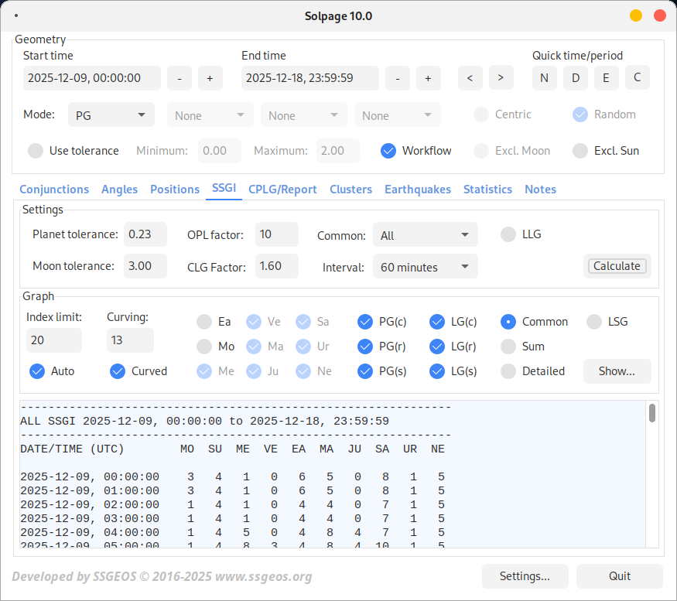Open the Statistics tab
The height and width of the screenshot is (601, 677).
488,190
